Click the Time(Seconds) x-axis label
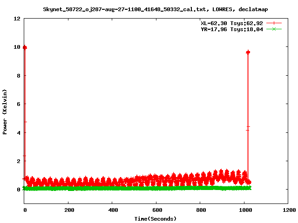 tap(155, 219)
